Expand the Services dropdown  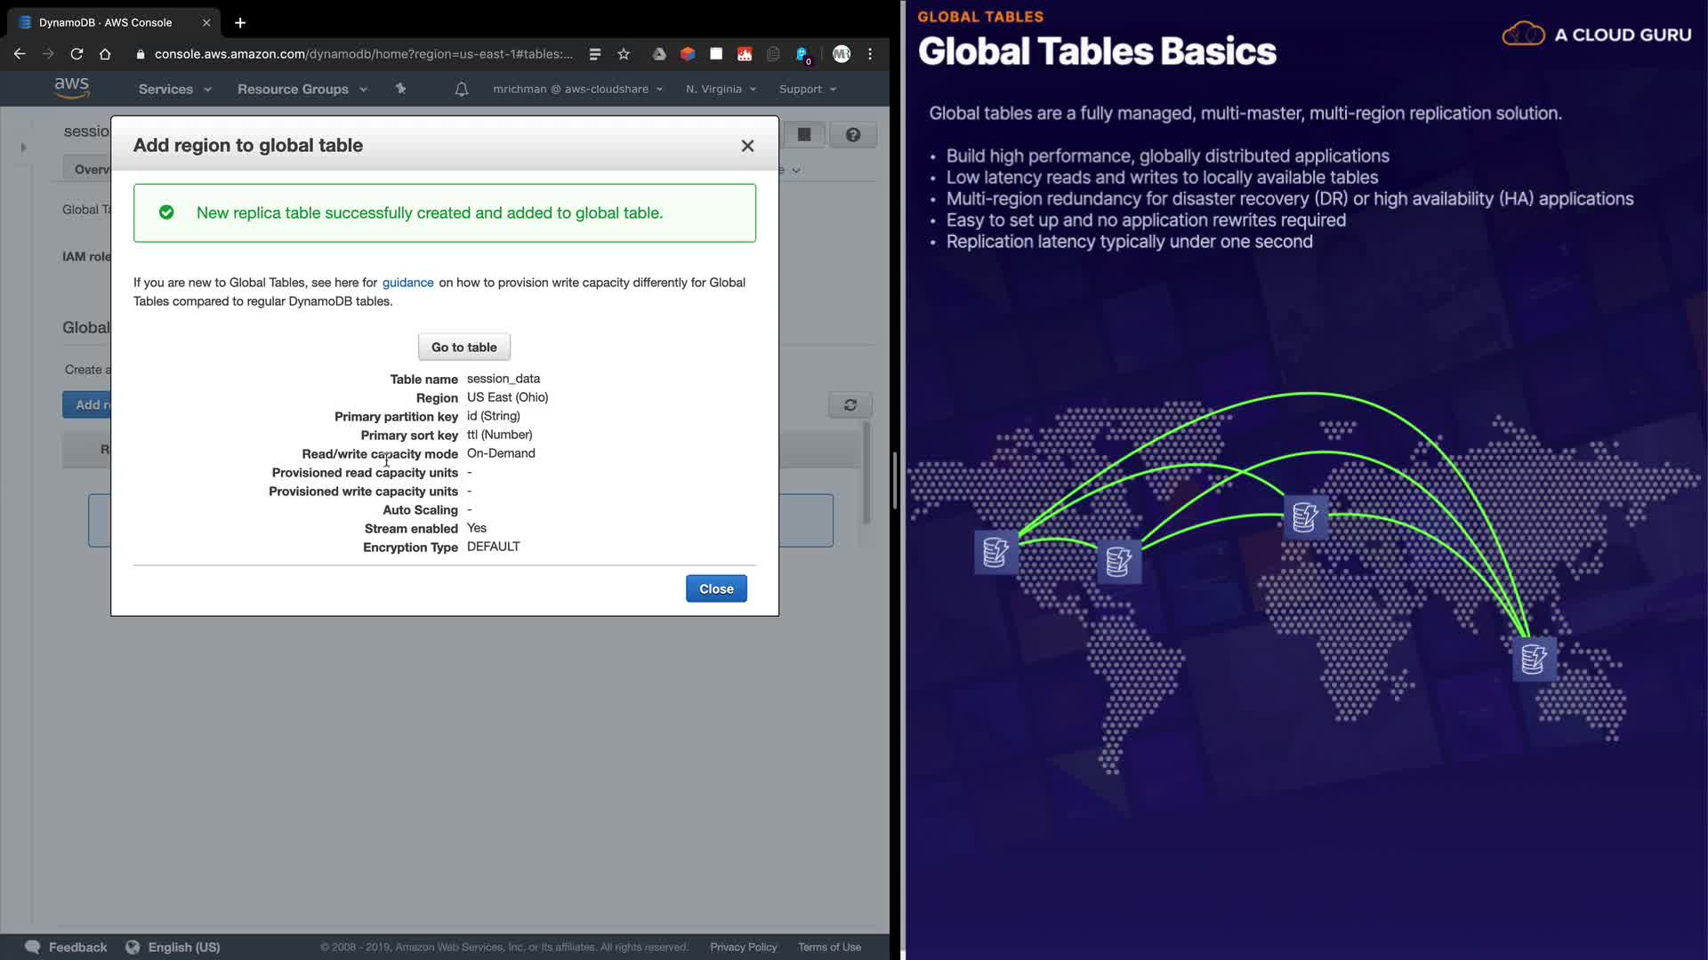[x=174, y=89]
